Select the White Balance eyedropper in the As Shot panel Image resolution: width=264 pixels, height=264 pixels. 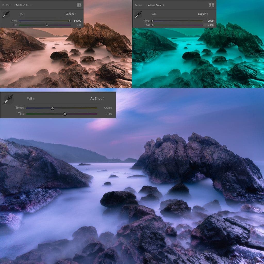coord(8,99)
